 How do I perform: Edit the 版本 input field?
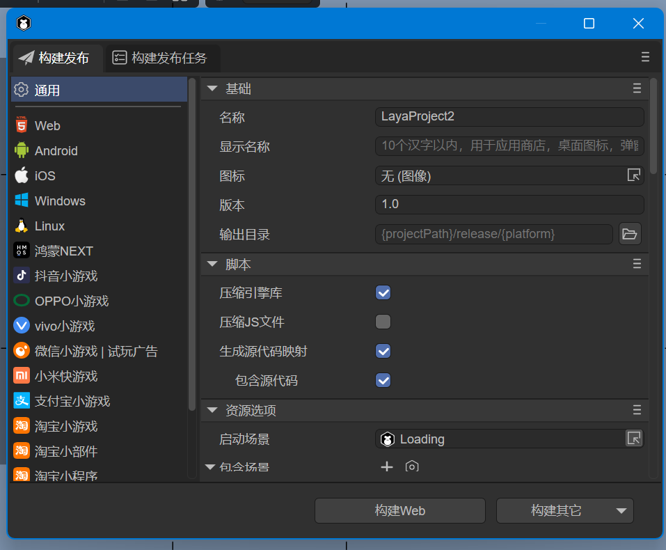[x=509, y=205]
